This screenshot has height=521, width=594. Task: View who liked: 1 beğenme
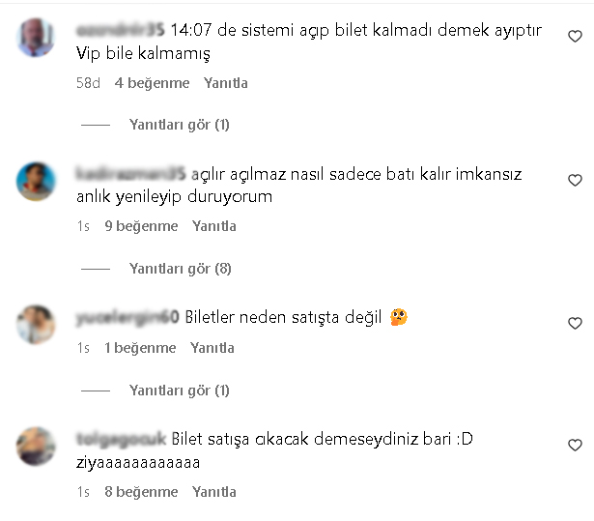click(140, 348)
